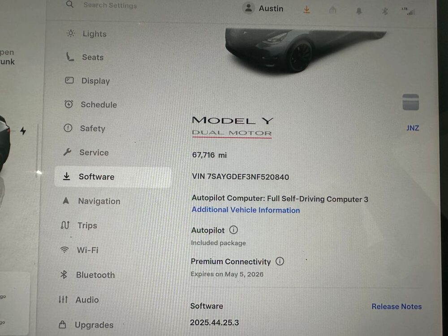Tap the orange software download icon

(x=306, y=10)
